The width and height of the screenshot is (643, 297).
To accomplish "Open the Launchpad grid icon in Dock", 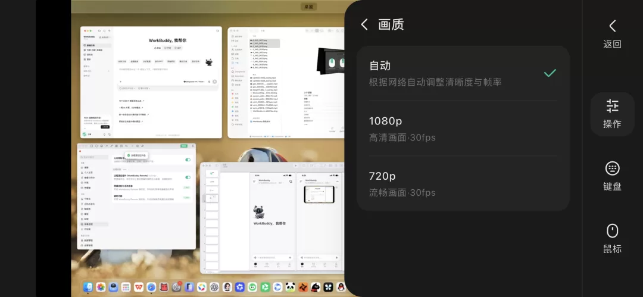I will click(126, 287).
